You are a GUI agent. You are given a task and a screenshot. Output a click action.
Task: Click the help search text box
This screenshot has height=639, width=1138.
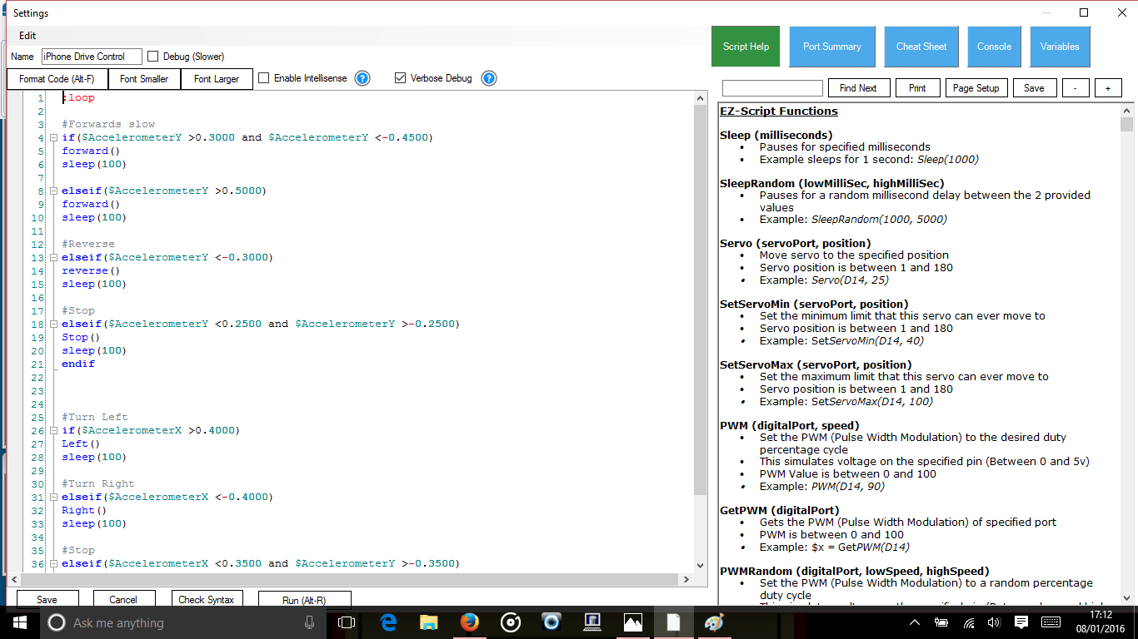click(x=772, y=88)
